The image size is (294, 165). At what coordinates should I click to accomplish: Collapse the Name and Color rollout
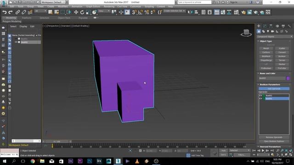coord(267,73)
